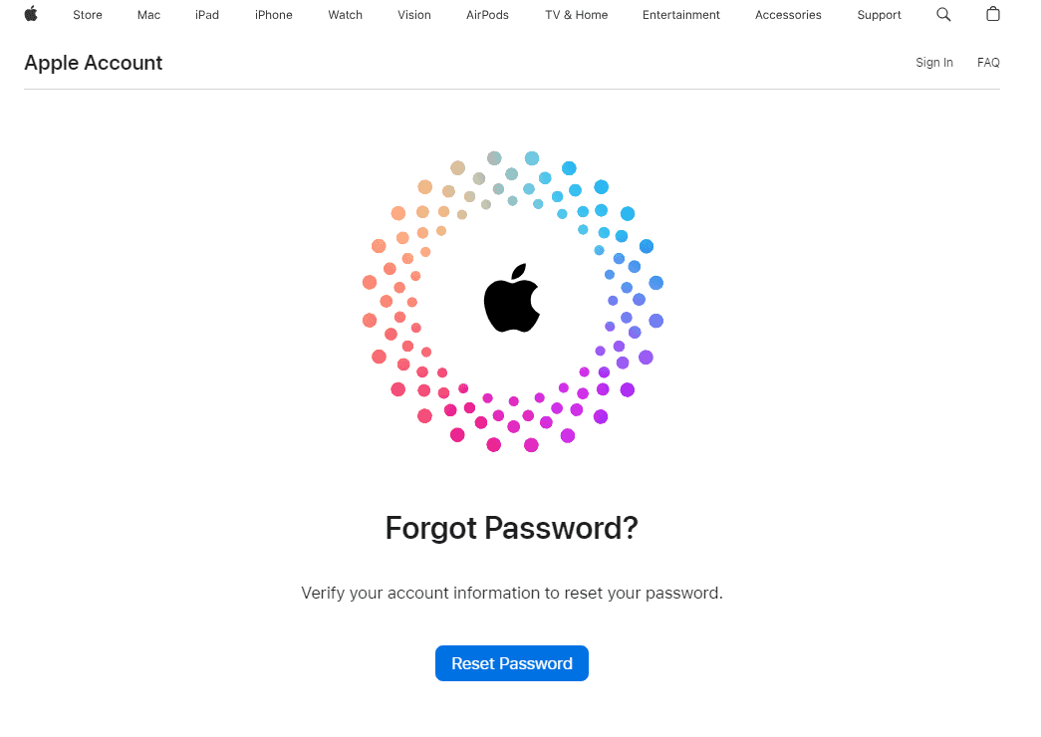The height and width of the screenshot is (737, 1041).
Task: Open the Watch menu item
Action: click(x=346, y=15)
